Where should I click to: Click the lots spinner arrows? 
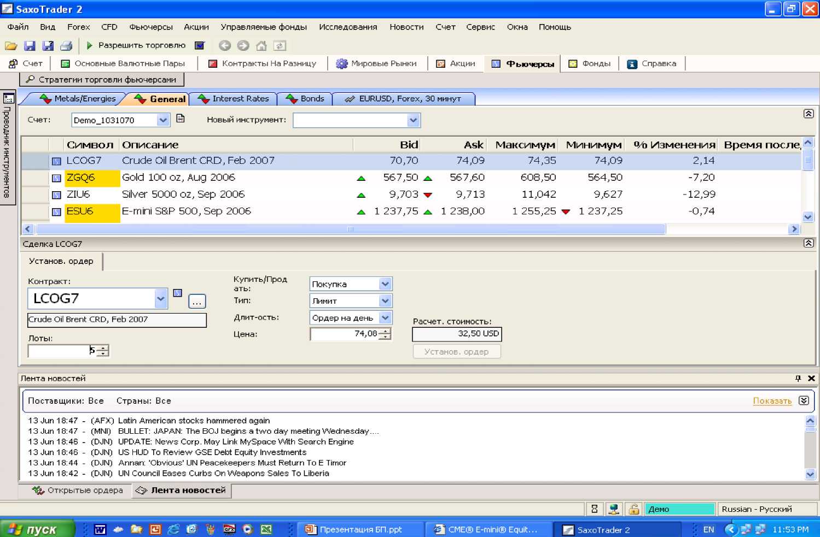click(103, 351)
